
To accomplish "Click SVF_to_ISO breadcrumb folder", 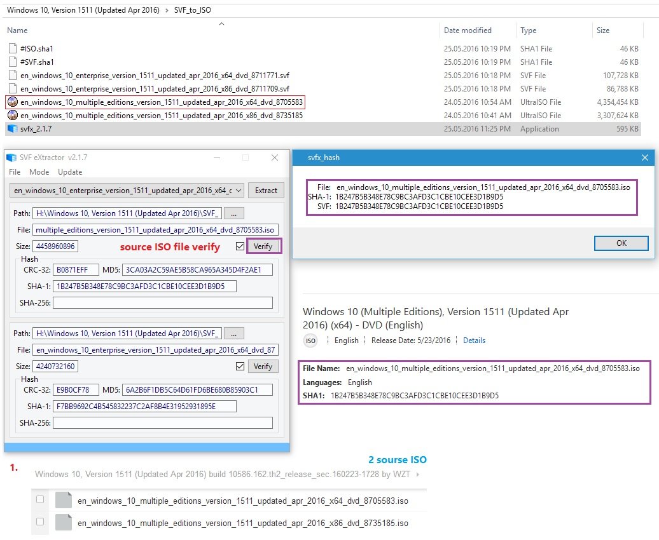I will click(x=193, y=10).
